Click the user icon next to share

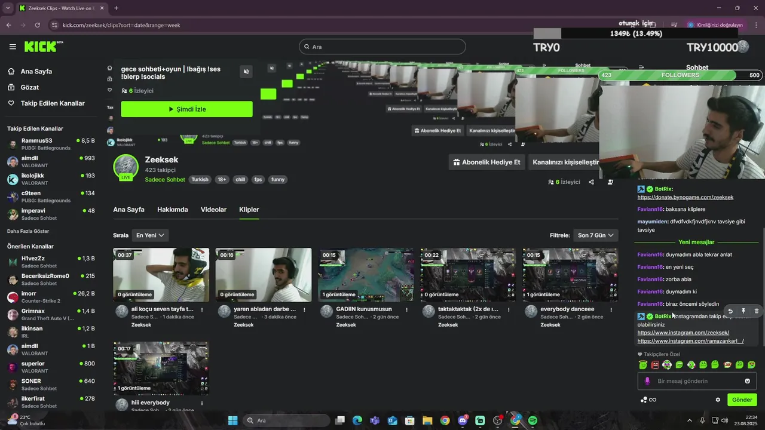(x=610, y=182)
